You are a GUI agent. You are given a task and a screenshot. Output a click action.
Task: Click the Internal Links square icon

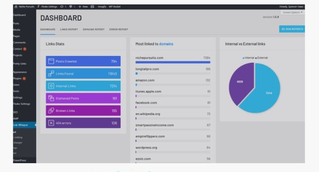[51, 86]
